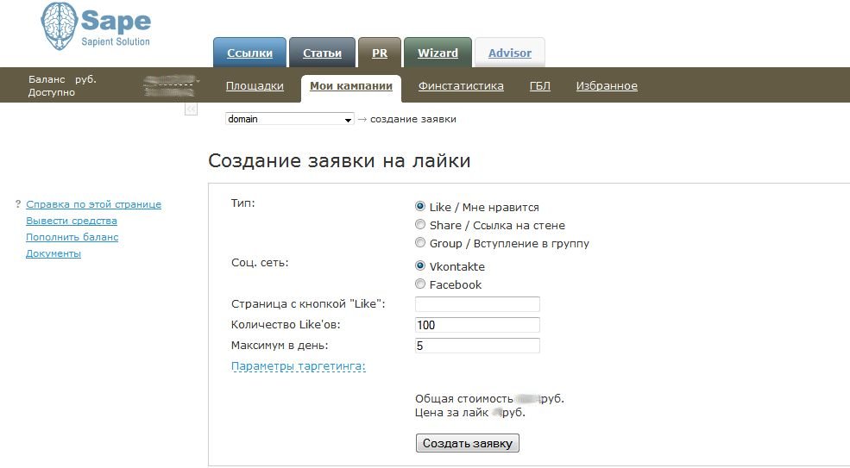Open the Пополнить баланс link
This screenshot has width=850, height=468.
72,237
